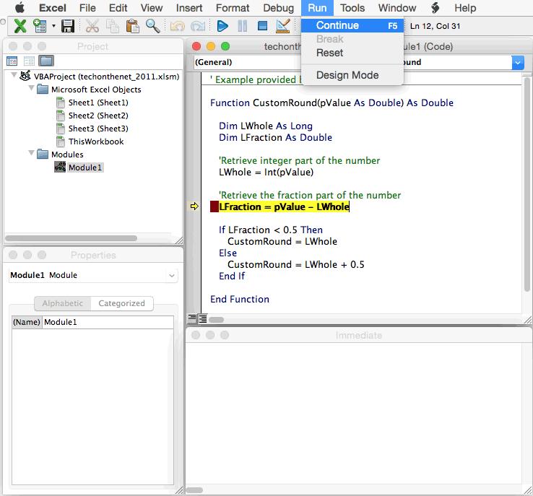Collapse the VBAProject tree node
The image size is (533, 496).
pyautogui.click(x=14, y=76)
